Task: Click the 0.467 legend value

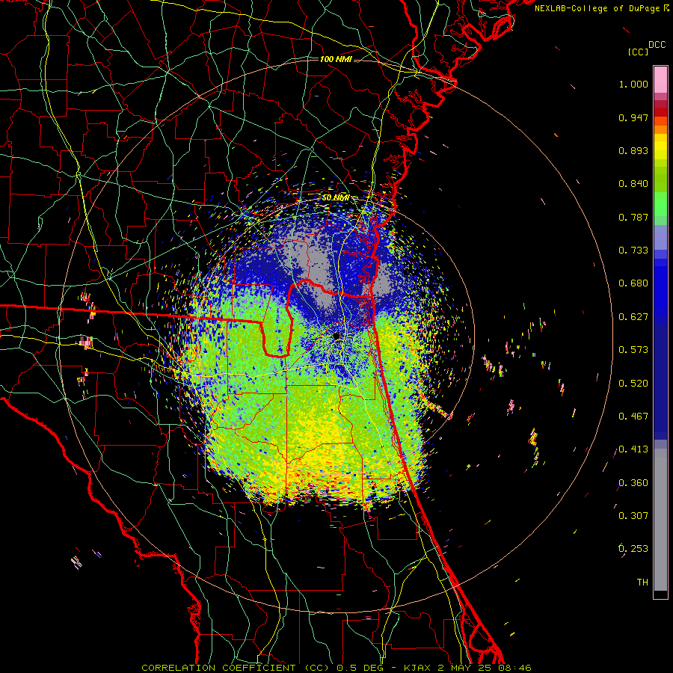Action: (x=633, y=417)
